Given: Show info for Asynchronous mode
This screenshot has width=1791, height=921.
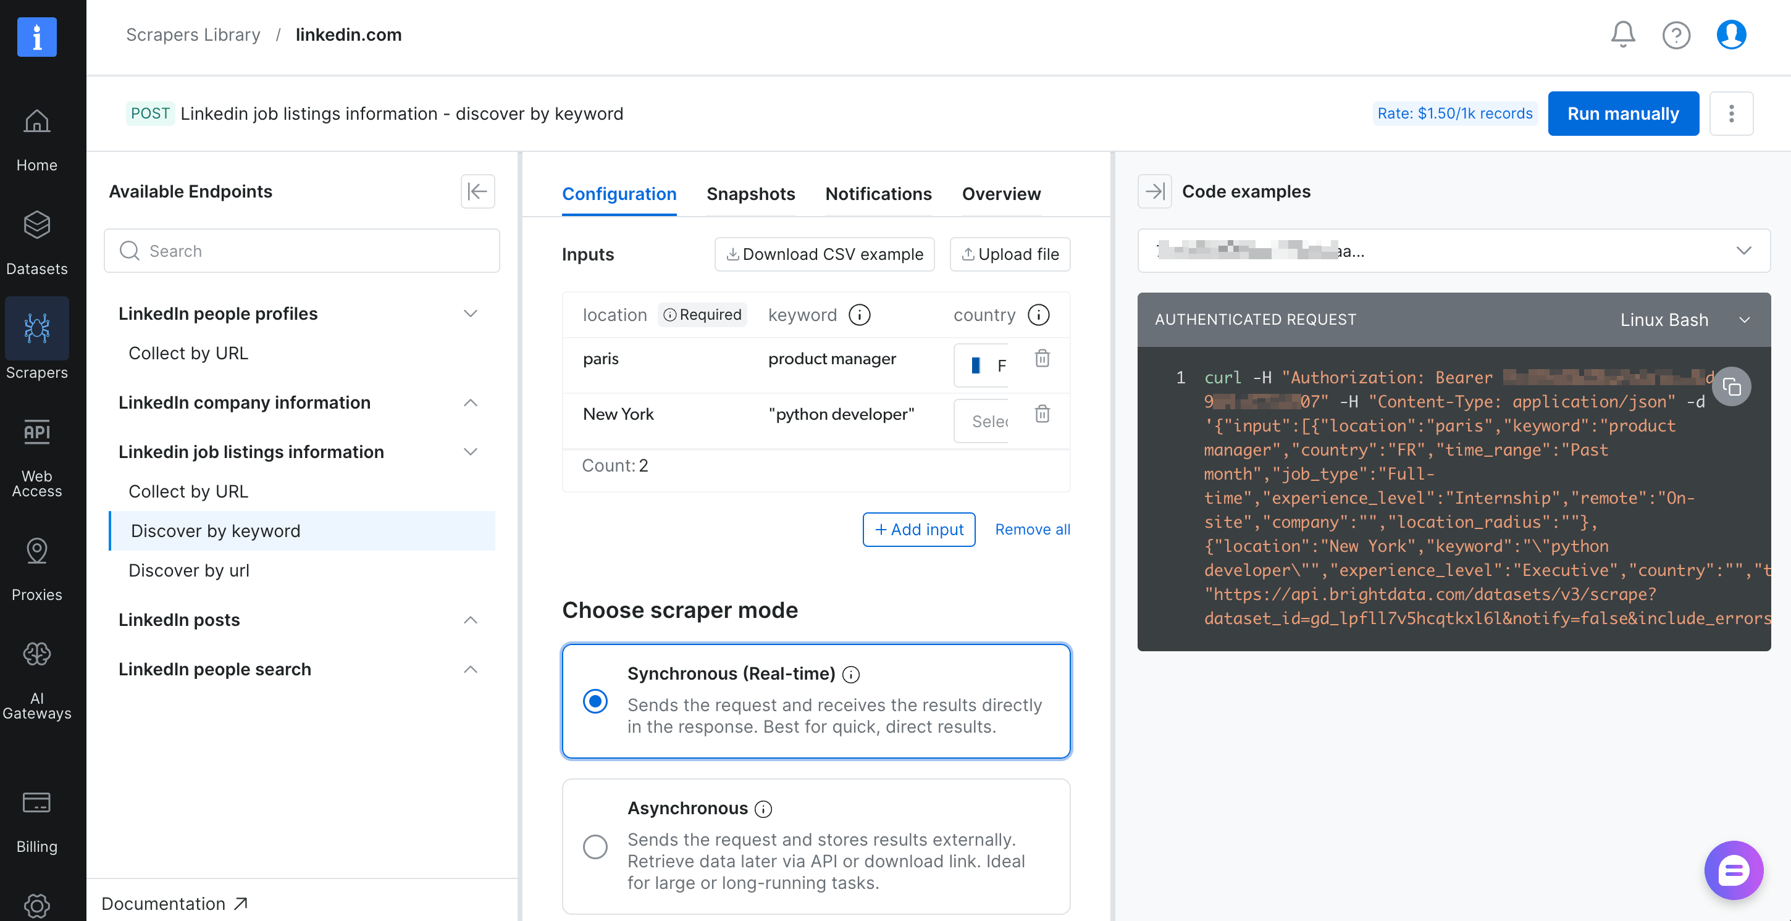Looking at the screenshot, I should click(763, 809).
